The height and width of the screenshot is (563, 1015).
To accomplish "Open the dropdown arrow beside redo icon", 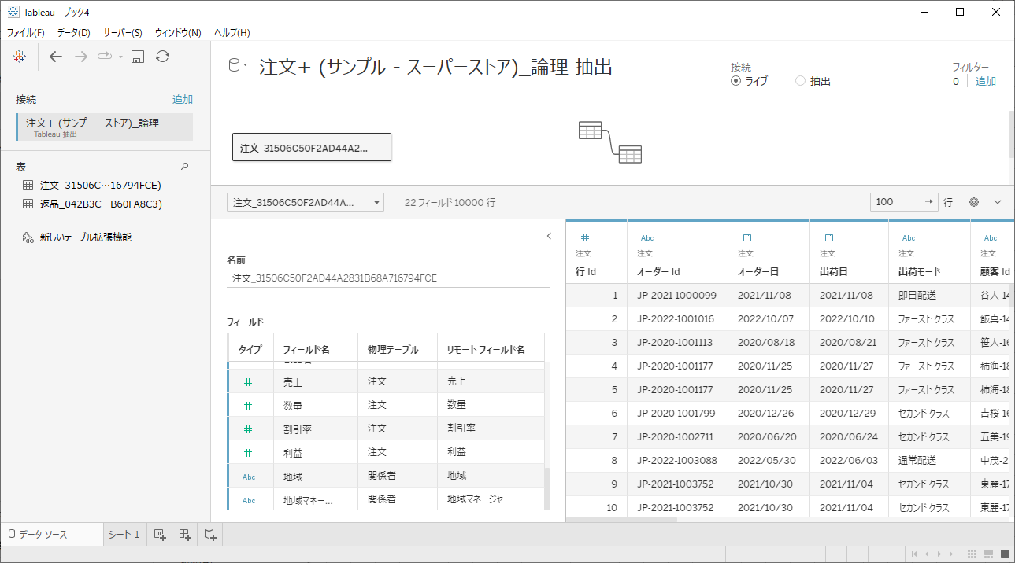I will click(120, 57).
